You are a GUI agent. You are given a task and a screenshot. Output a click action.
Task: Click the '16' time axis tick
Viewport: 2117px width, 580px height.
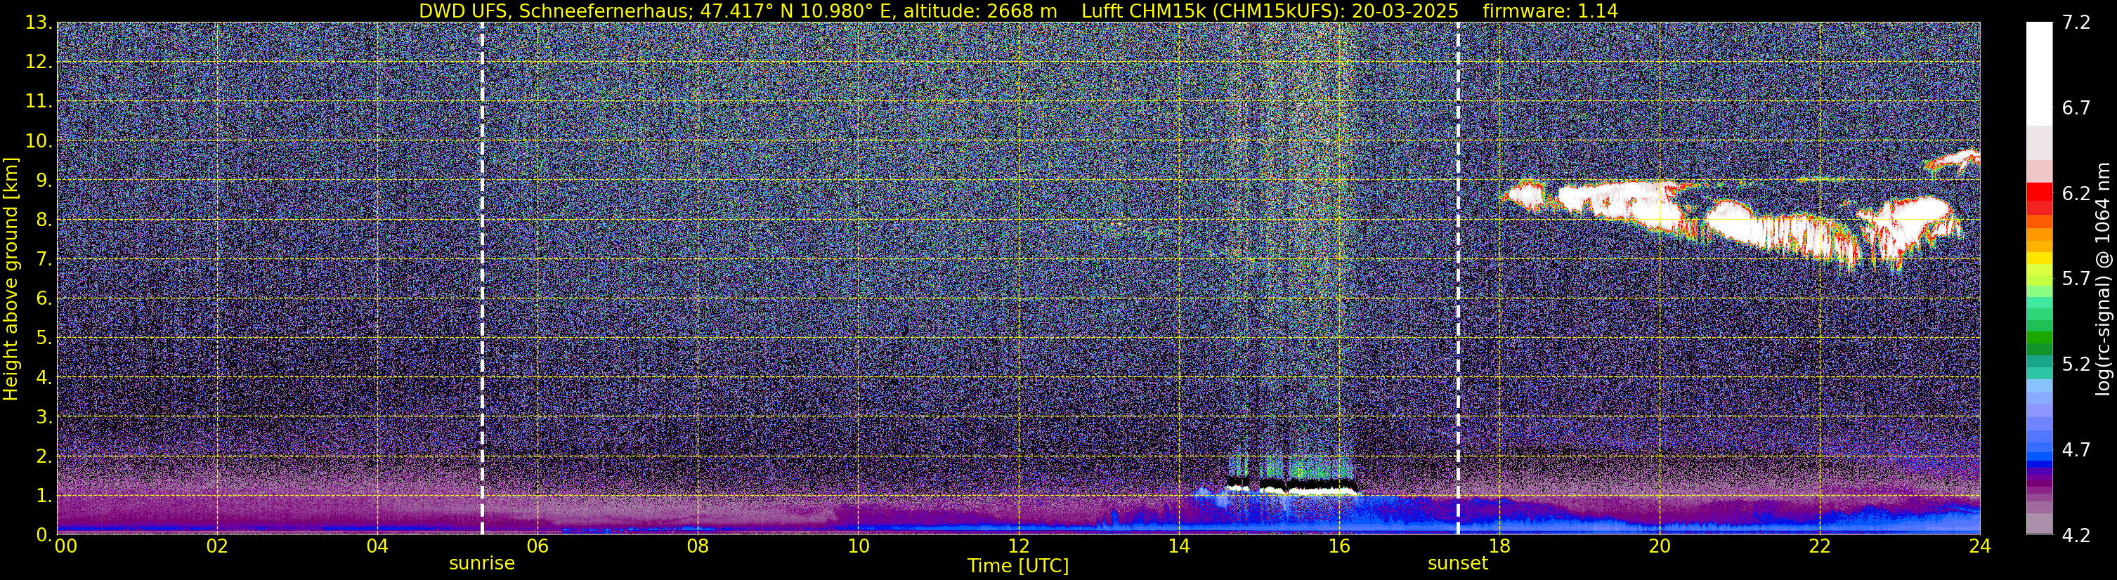[1338, 546]
